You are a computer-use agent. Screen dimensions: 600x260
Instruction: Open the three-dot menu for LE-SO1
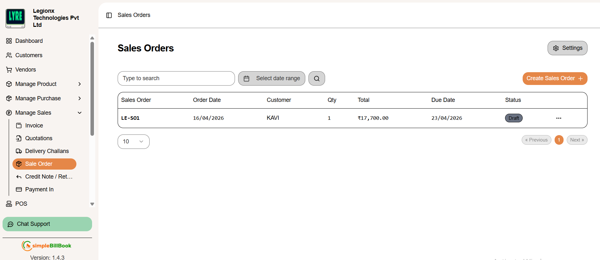point(559,118)
